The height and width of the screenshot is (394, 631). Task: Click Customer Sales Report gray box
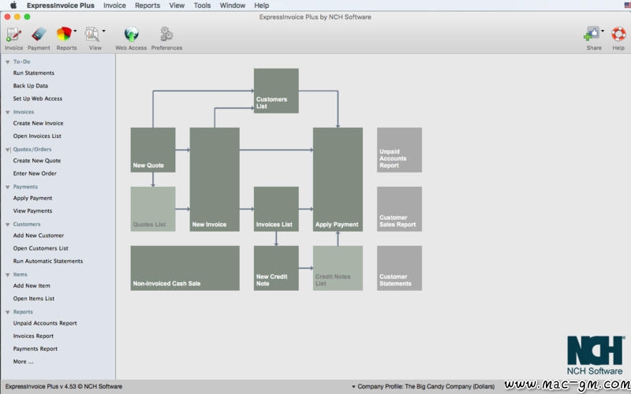point(399,209)
